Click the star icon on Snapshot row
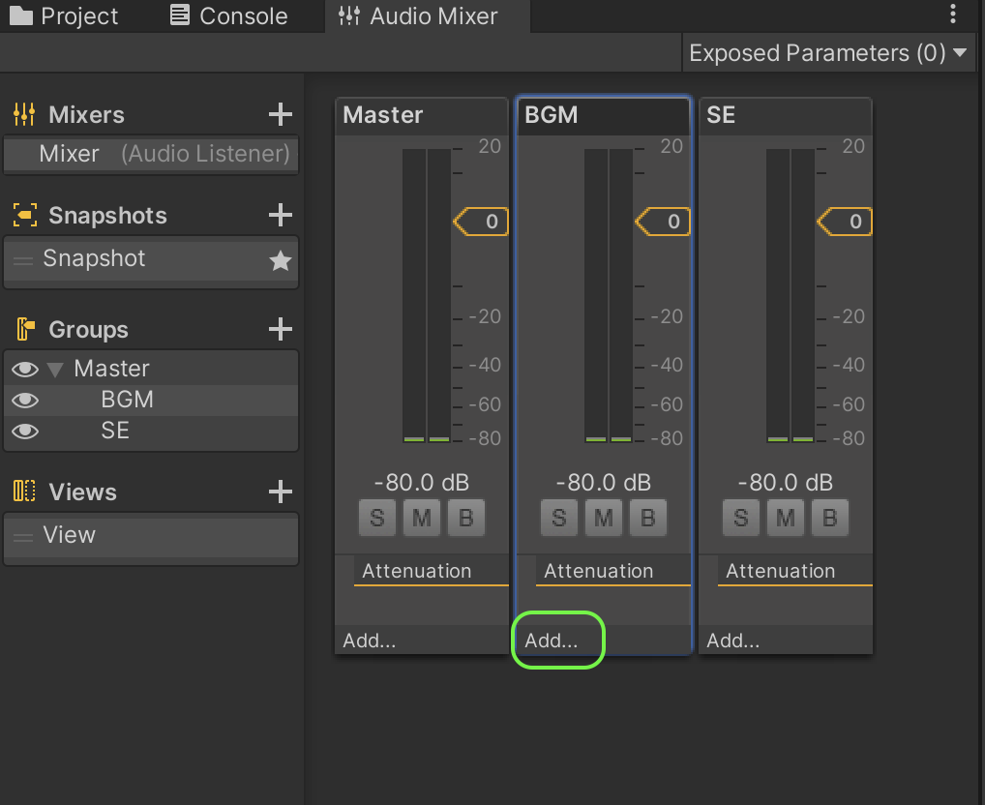This screenshot has height=805, width=985. pos(281,260)
